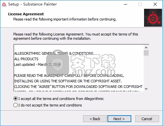Click the 'I do not accept the terms' label
Image resolution: width=163 pixels, height=126 pixels.
point(50,105)
